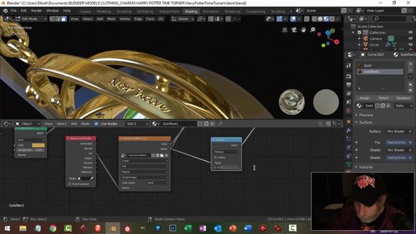
Task: Open image folder icon on image texture node
Action: (162, 155)
